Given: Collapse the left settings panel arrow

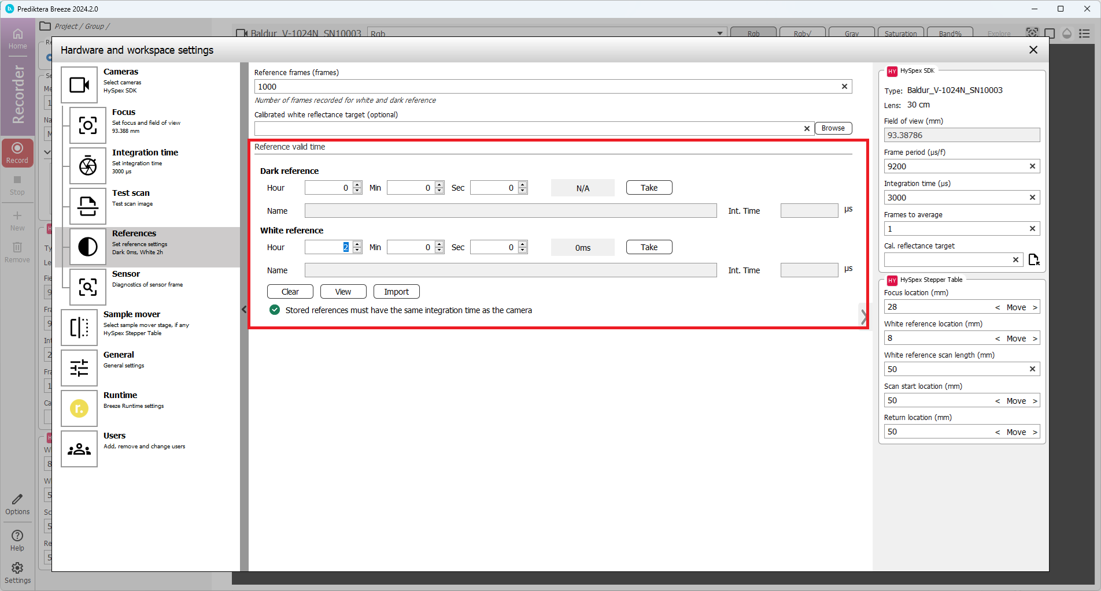Looking at the screenshot, I should point(244,310).
